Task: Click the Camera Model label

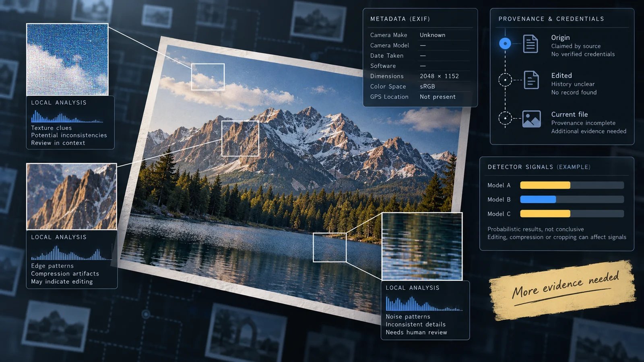Action: pos(390,45)
